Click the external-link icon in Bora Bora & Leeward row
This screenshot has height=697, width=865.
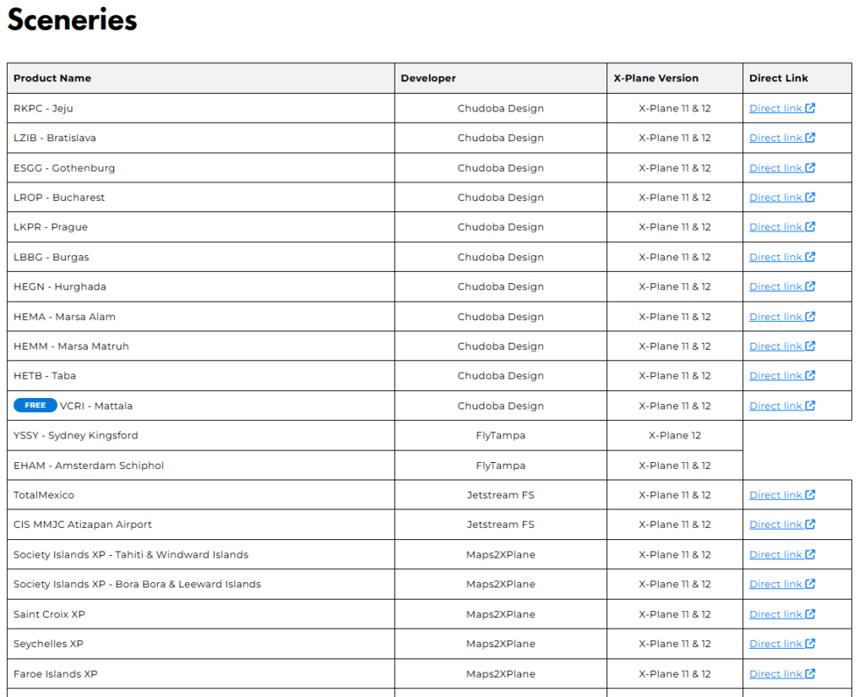(x=810, y=584)
